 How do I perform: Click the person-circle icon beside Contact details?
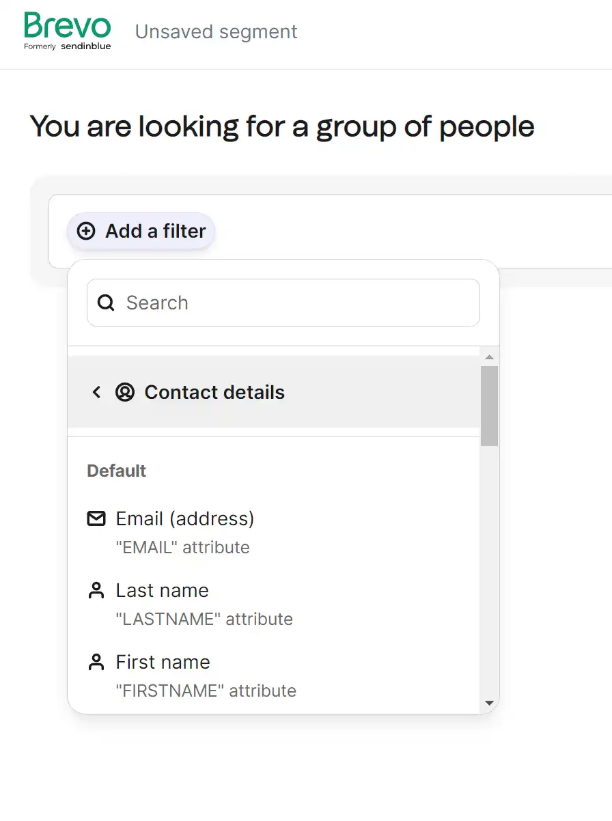pyautogui.click(x=125, y=392)
